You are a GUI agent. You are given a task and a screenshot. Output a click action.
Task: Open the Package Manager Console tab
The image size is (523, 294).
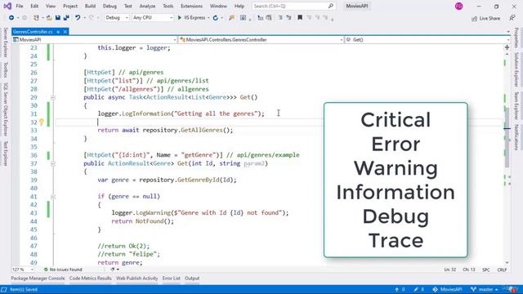point(38,278)
